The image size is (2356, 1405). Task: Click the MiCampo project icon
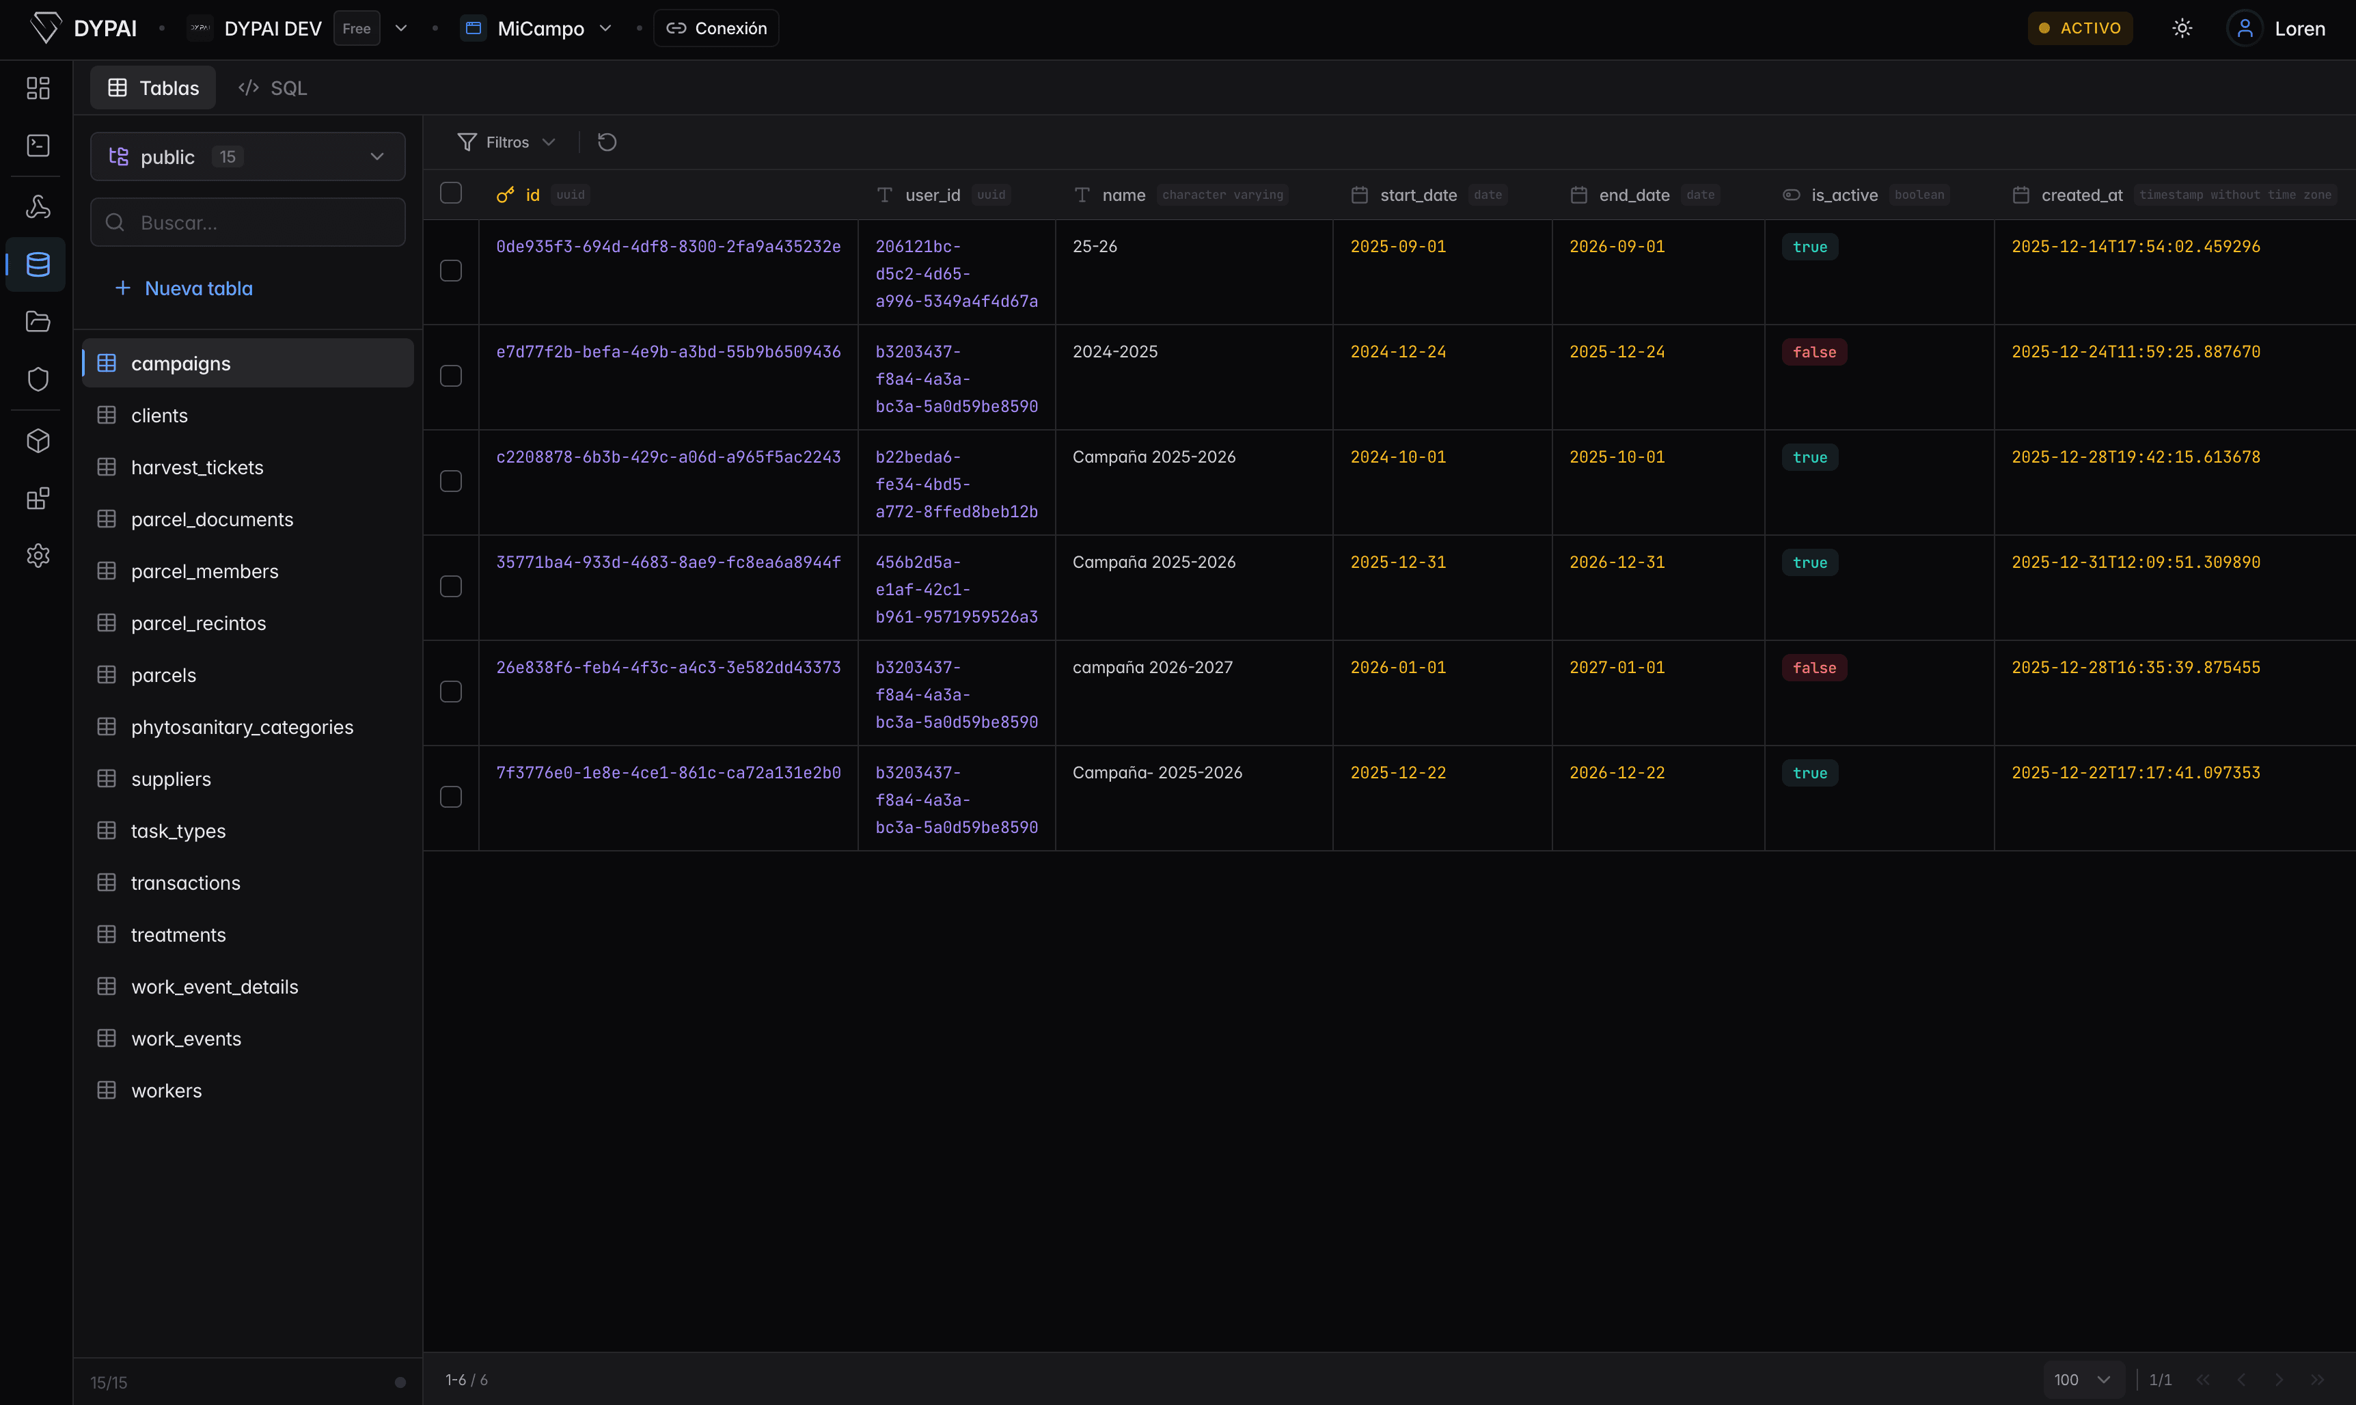pyautogui.click(x=474, y=29)
